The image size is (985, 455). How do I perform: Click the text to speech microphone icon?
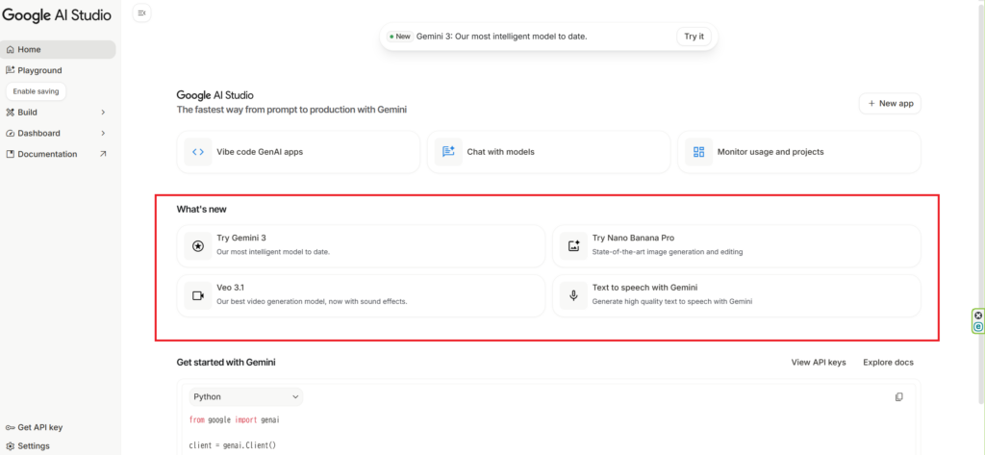pyautogui.click(x=573, y=295)
